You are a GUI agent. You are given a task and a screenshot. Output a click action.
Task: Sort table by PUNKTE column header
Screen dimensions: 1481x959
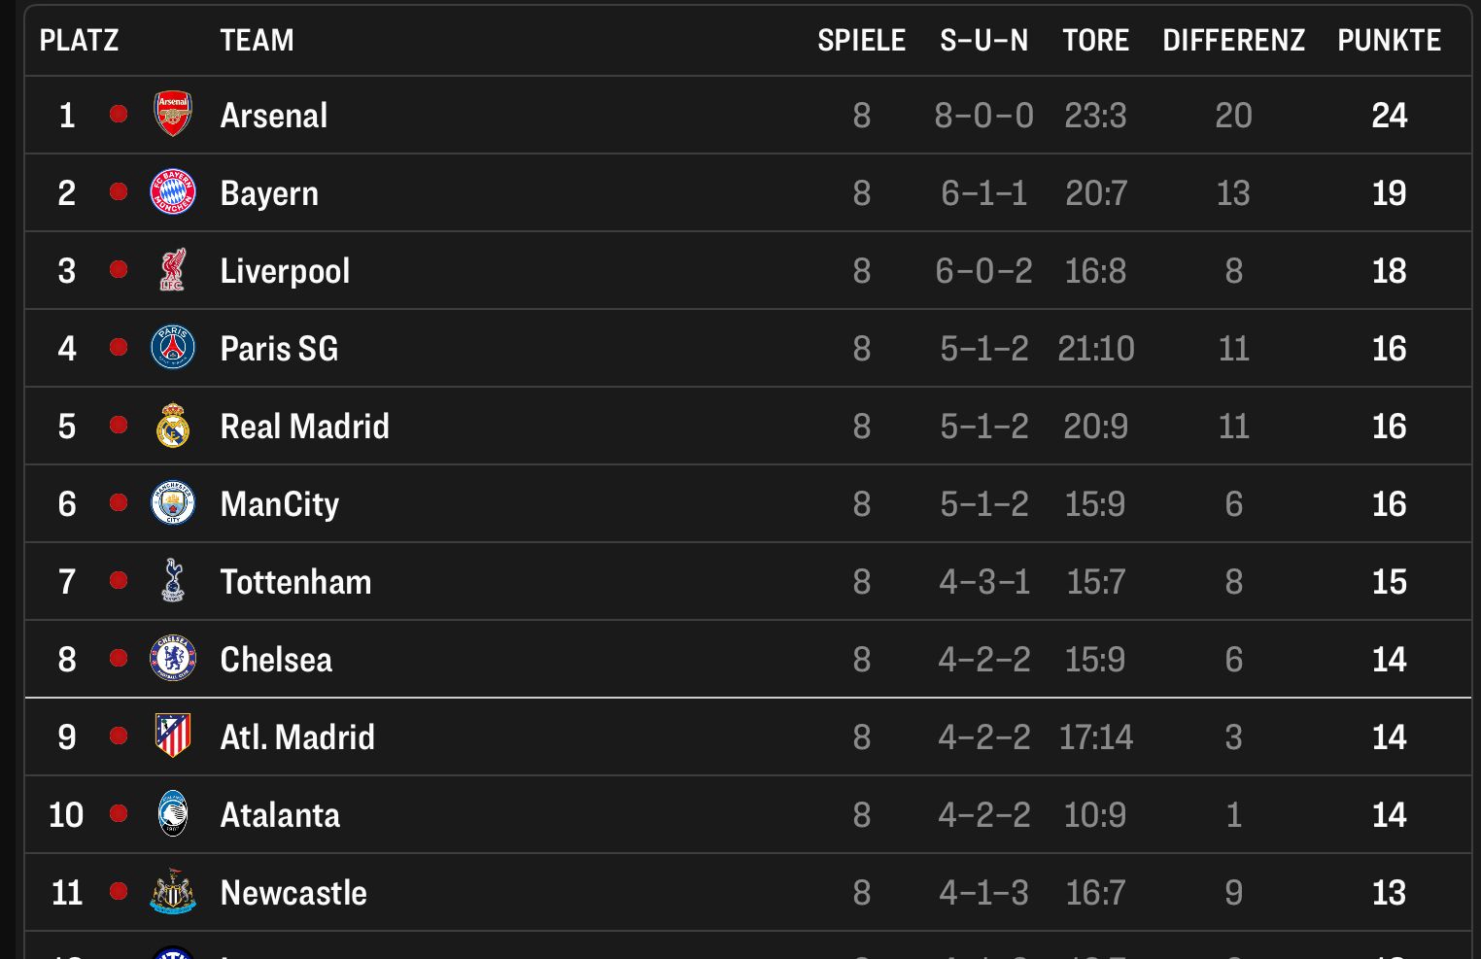click(1389, 40)
